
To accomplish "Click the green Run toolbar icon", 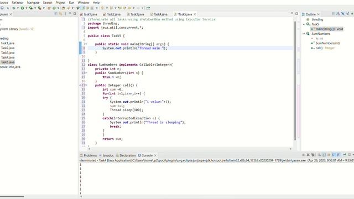I will (22, 8).
